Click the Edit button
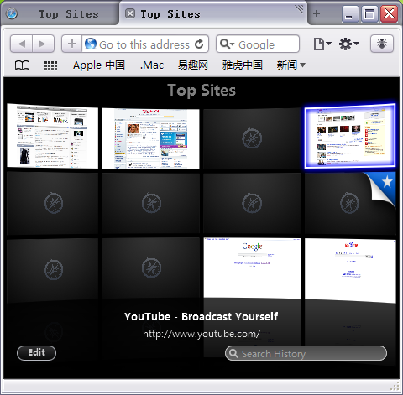 coord(36,353)
